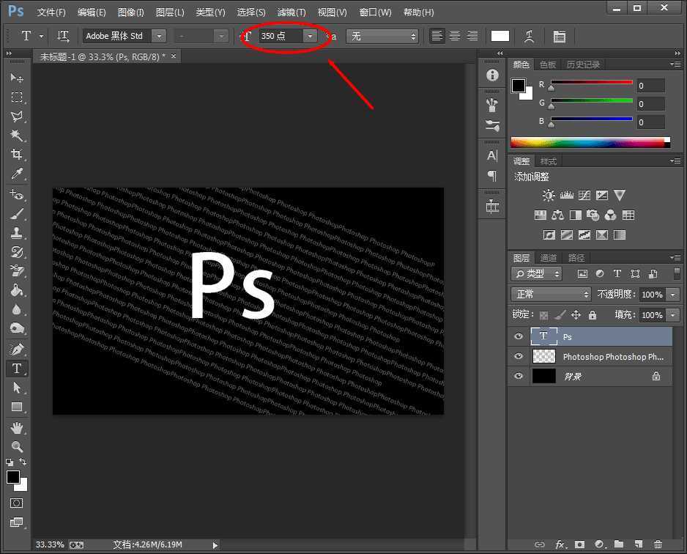This screenshot has height=554, width=687.
Task: Select the Horizontal Type tool
Action: (x=18, y=369)
